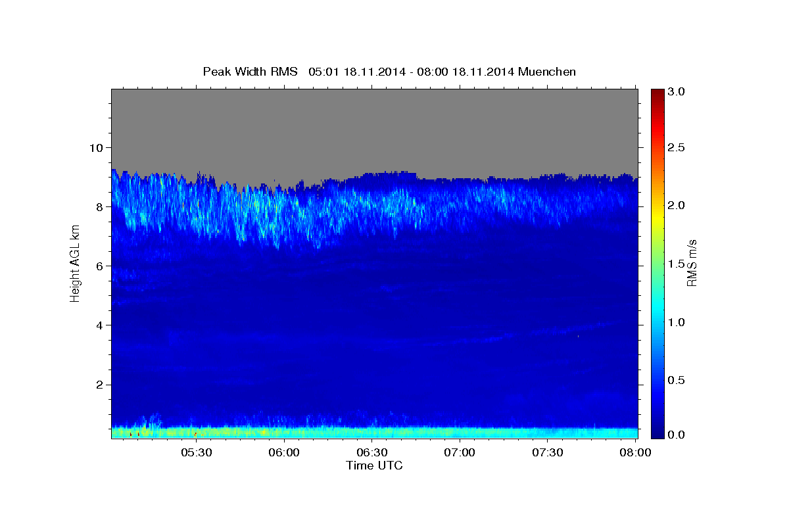Click the colorbar value 0.0
Screen dimensions: 789x526
click(x=677, y=435)
